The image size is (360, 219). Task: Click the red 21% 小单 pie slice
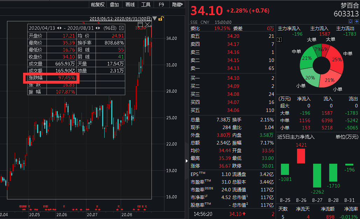(x=330, y=80)
